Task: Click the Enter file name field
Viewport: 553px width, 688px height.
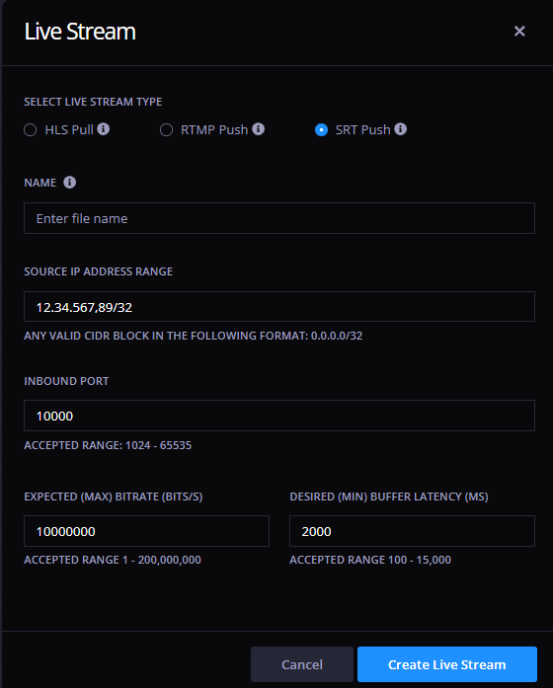Action: (279, 218)
